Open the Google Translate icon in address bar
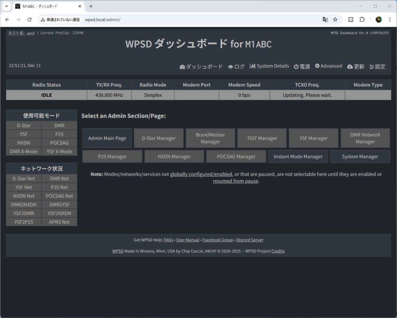This screenshot has height=318, width=397. coord(325,19)
